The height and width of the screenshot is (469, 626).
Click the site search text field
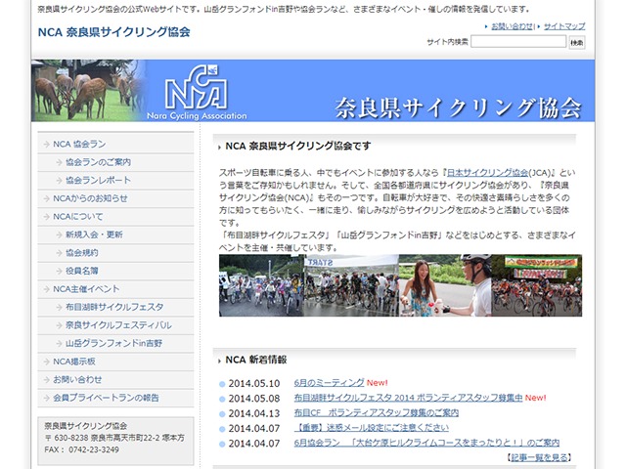[518, 41]
